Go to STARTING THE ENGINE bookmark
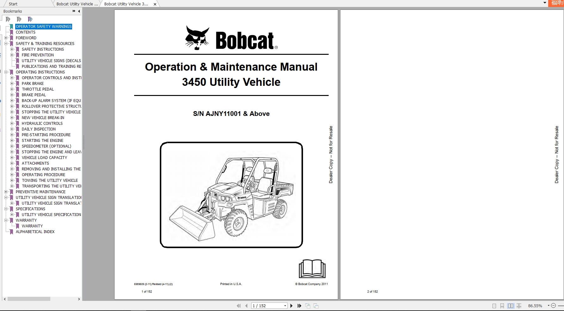 pyautogui.click(x=42, y=141)
